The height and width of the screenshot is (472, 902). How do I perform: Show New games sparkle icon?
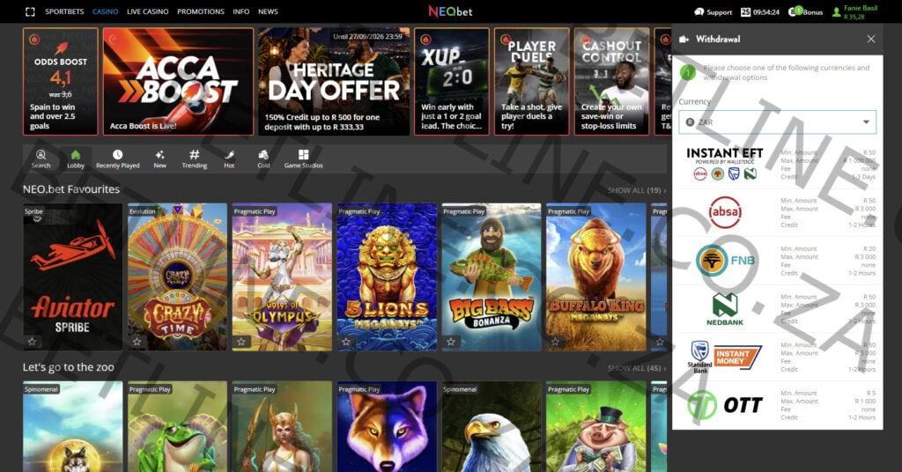point(160,155)
